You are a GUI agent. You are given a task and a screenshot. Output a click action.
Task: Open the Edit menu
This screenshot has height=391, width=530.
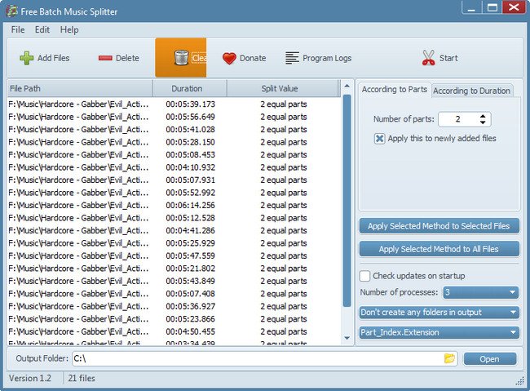42,29
